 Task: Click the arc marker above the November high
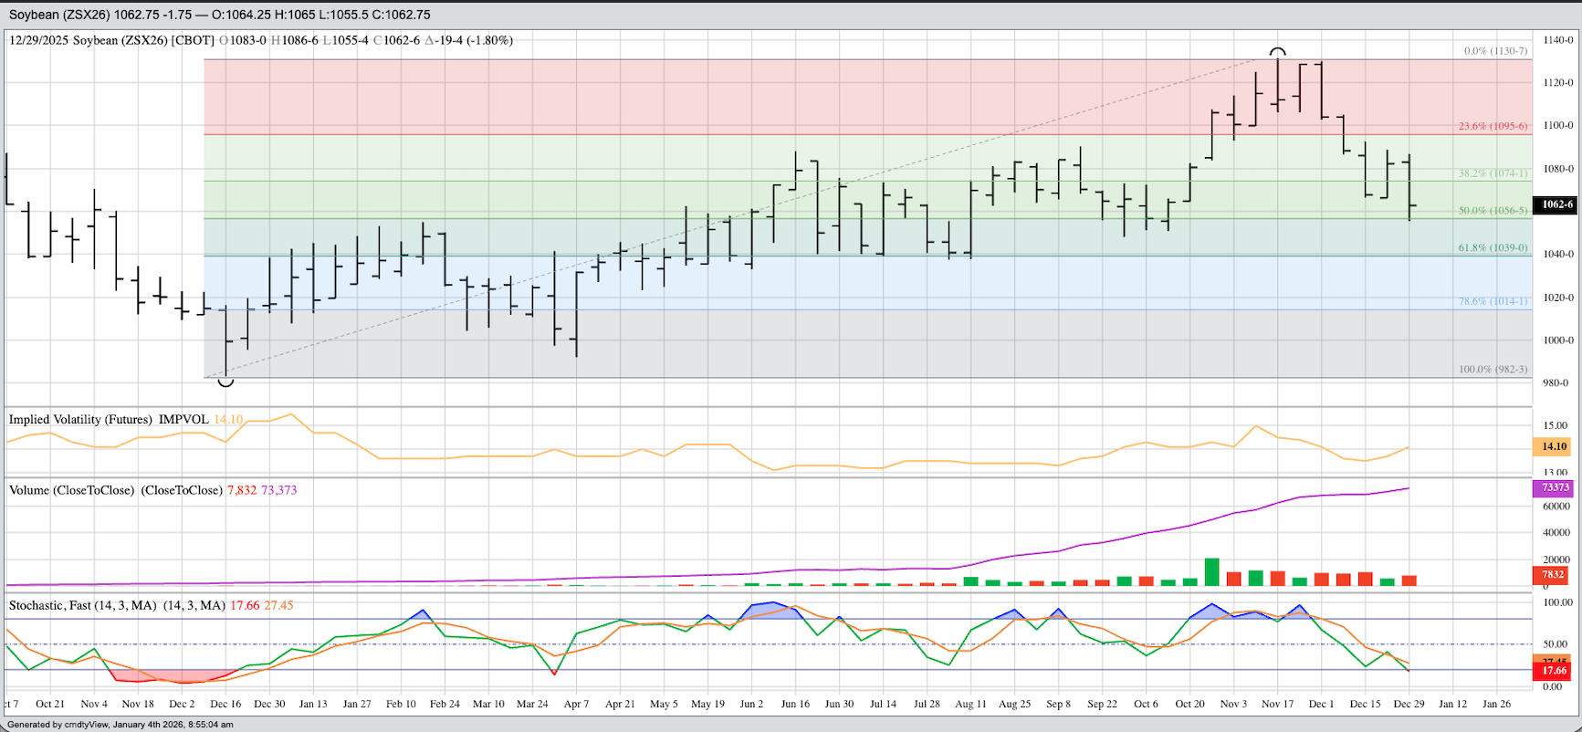[x=1278, y=52]
